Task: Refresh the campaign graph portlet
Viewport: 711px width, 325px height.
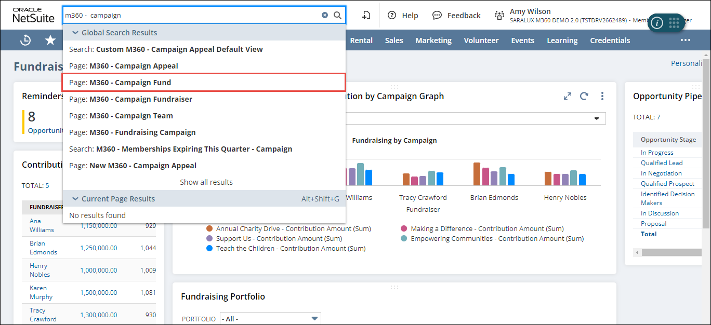Action: [x=584, y=96]
